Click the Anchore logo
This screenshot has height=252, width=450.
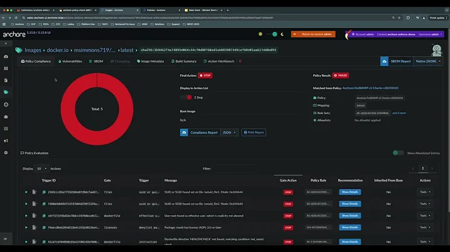click(14, 34)
